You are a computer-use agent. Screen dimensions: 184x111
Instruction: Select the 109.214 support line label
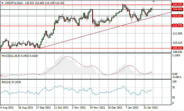coord(177,48)
